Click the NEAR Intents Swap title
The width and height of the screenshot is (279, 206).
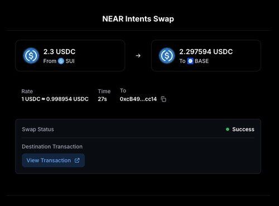tap(138, 19)
